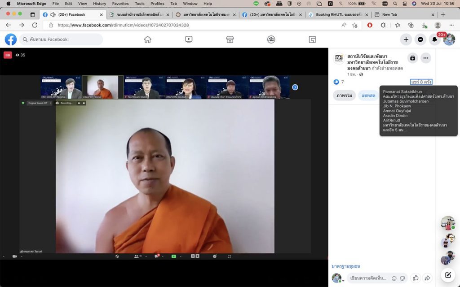Open Facebook Watch video icon
Viewport: 460px width, 287px height.
click(189, 39)
